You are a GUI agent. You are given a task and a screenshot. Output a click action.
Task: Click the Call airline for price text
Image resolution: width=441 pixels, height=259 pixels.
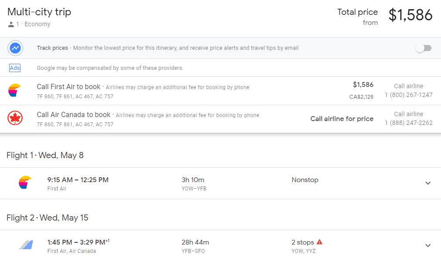342,119
